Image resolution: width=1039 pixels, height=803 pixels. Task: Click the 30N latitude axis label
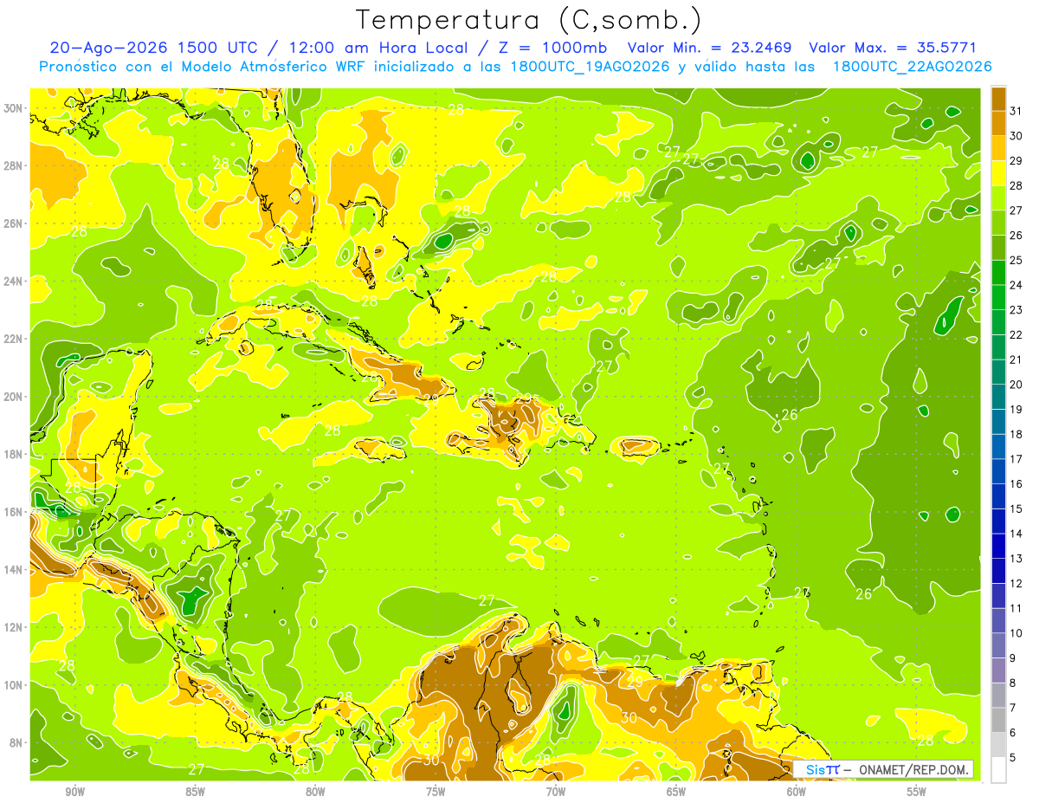(x=14, y=108)
